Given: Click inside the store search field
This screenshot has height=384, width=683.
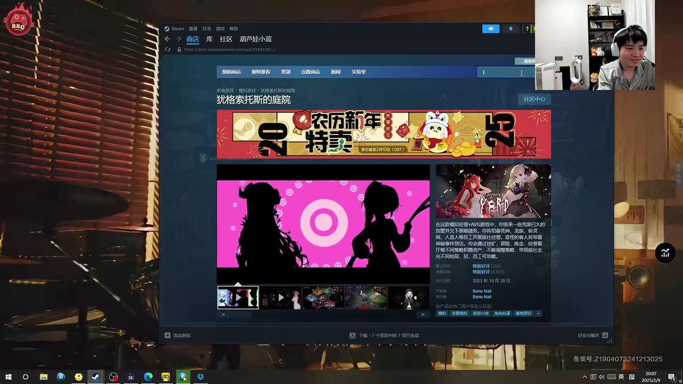Looking at the screenshot, I should [504, 72].
